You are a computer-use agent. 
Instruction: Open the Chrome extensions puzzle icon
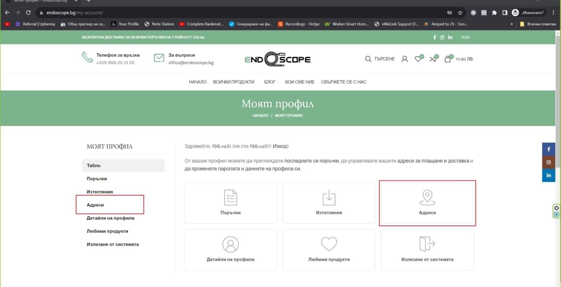tap(494, 13)
